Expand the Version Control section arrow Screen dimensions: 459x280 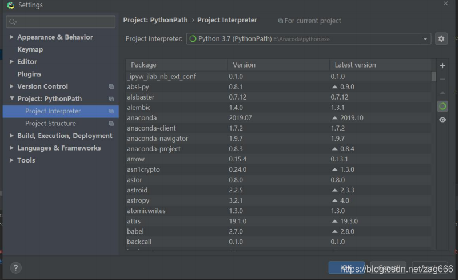(11, 86)
